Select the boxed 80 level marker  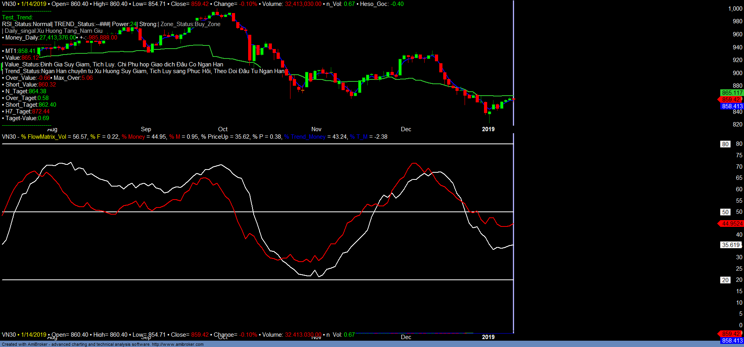coord(725,144)
